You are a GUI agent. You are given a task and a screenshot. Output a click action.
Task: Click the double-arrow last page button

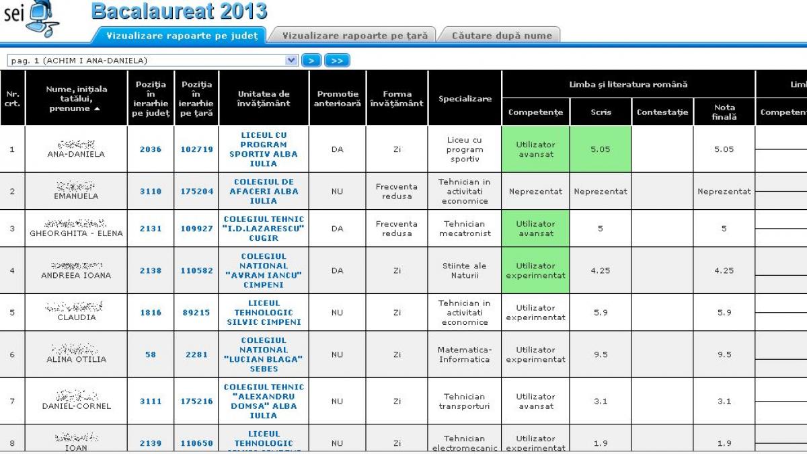point(336,60)
